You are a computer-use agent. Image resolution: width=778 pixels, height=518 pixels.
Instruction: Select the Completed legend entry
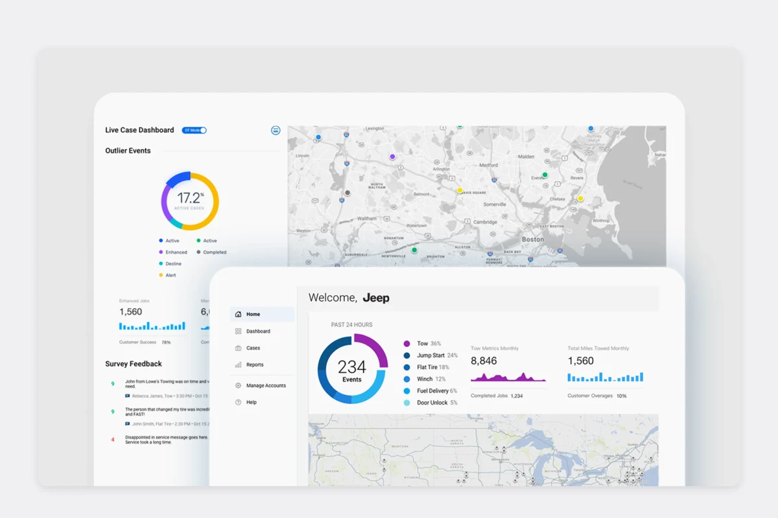(211, 253)
